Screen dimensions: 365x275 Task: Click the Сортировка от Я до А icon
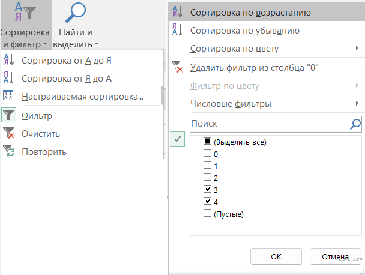click(10, 78)
